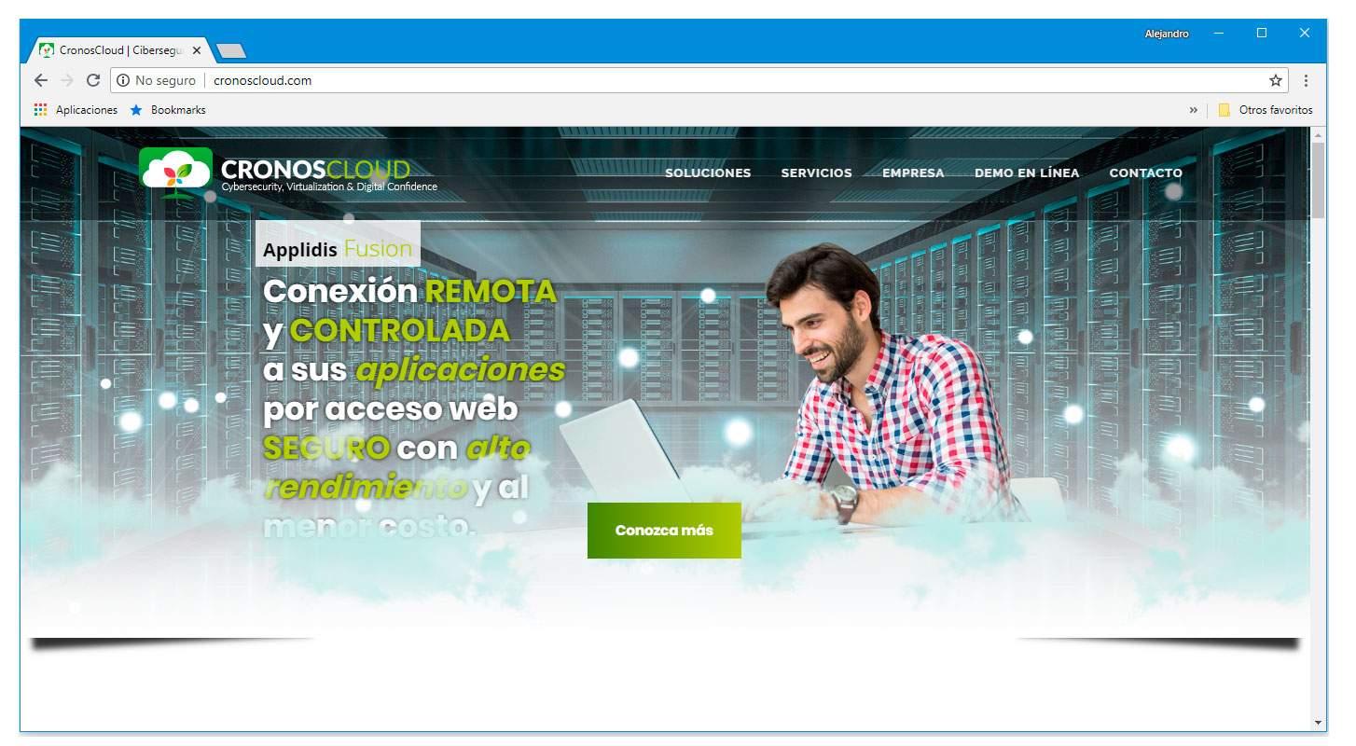Bookmark the page using the star icon
1356x746 pixels.
pyautogui.click(x=1274, y=80)
